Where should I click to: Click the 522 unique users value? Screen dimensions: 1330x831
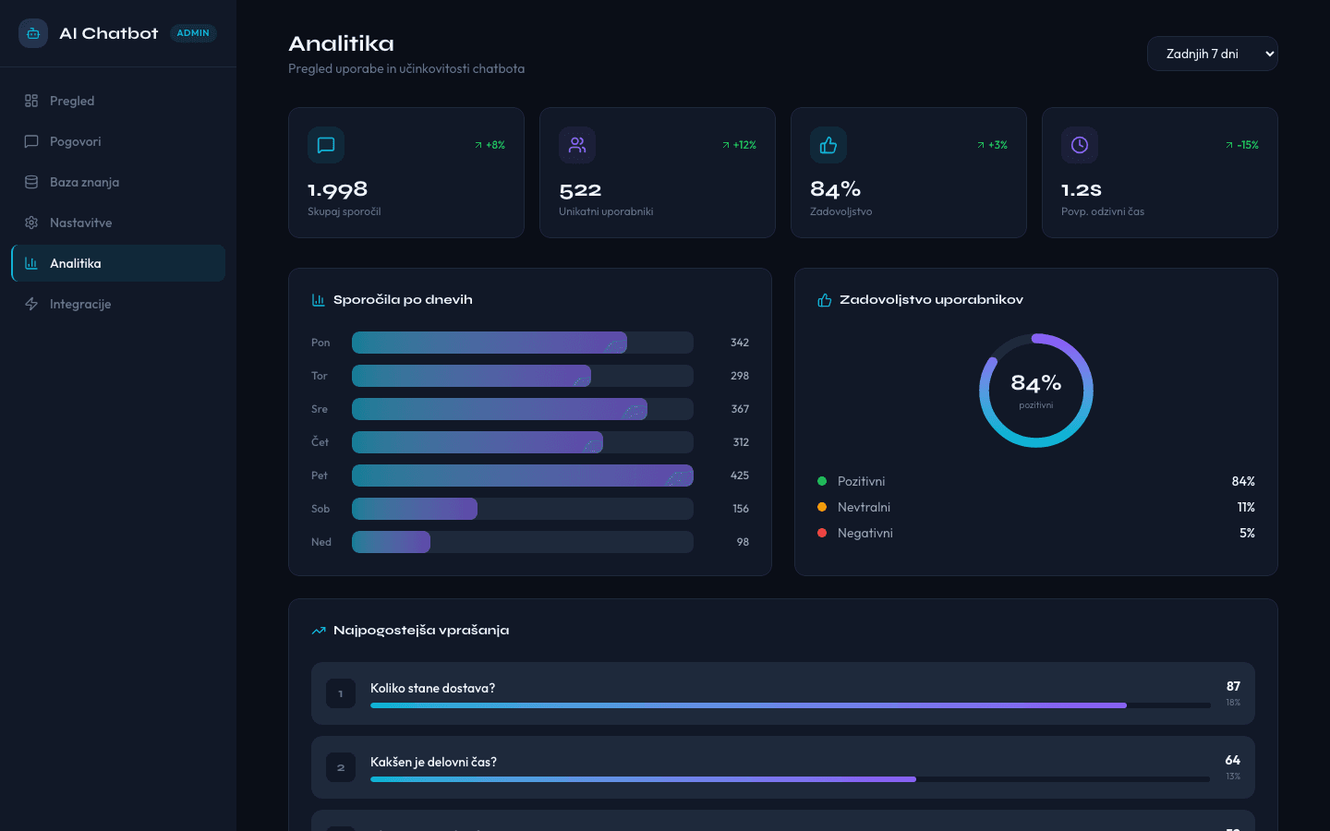(x=580, y=190)
